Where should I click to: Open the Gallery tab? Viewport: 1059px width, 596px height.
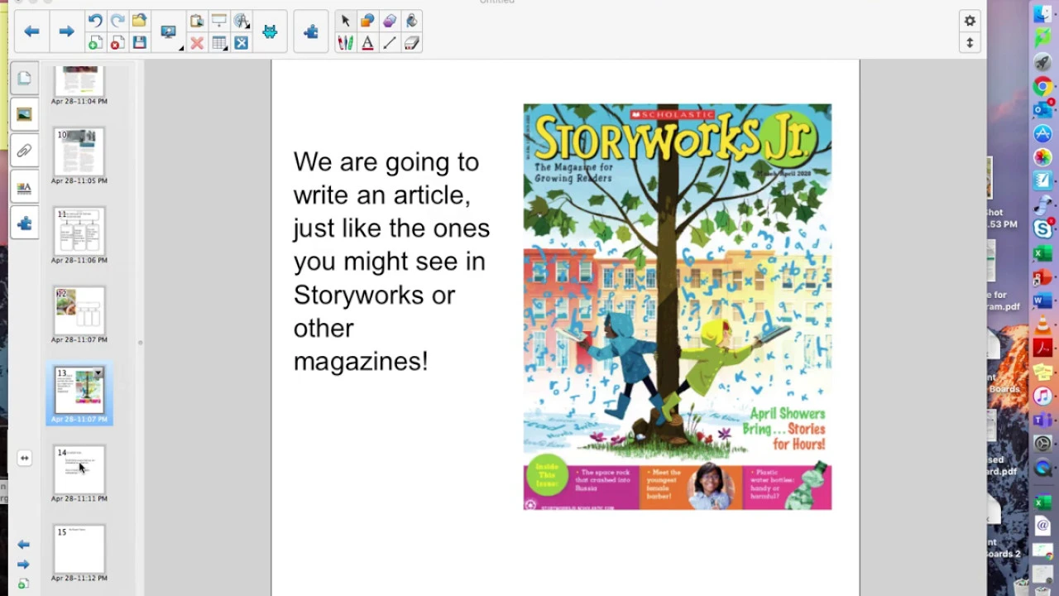pos(24,114)
